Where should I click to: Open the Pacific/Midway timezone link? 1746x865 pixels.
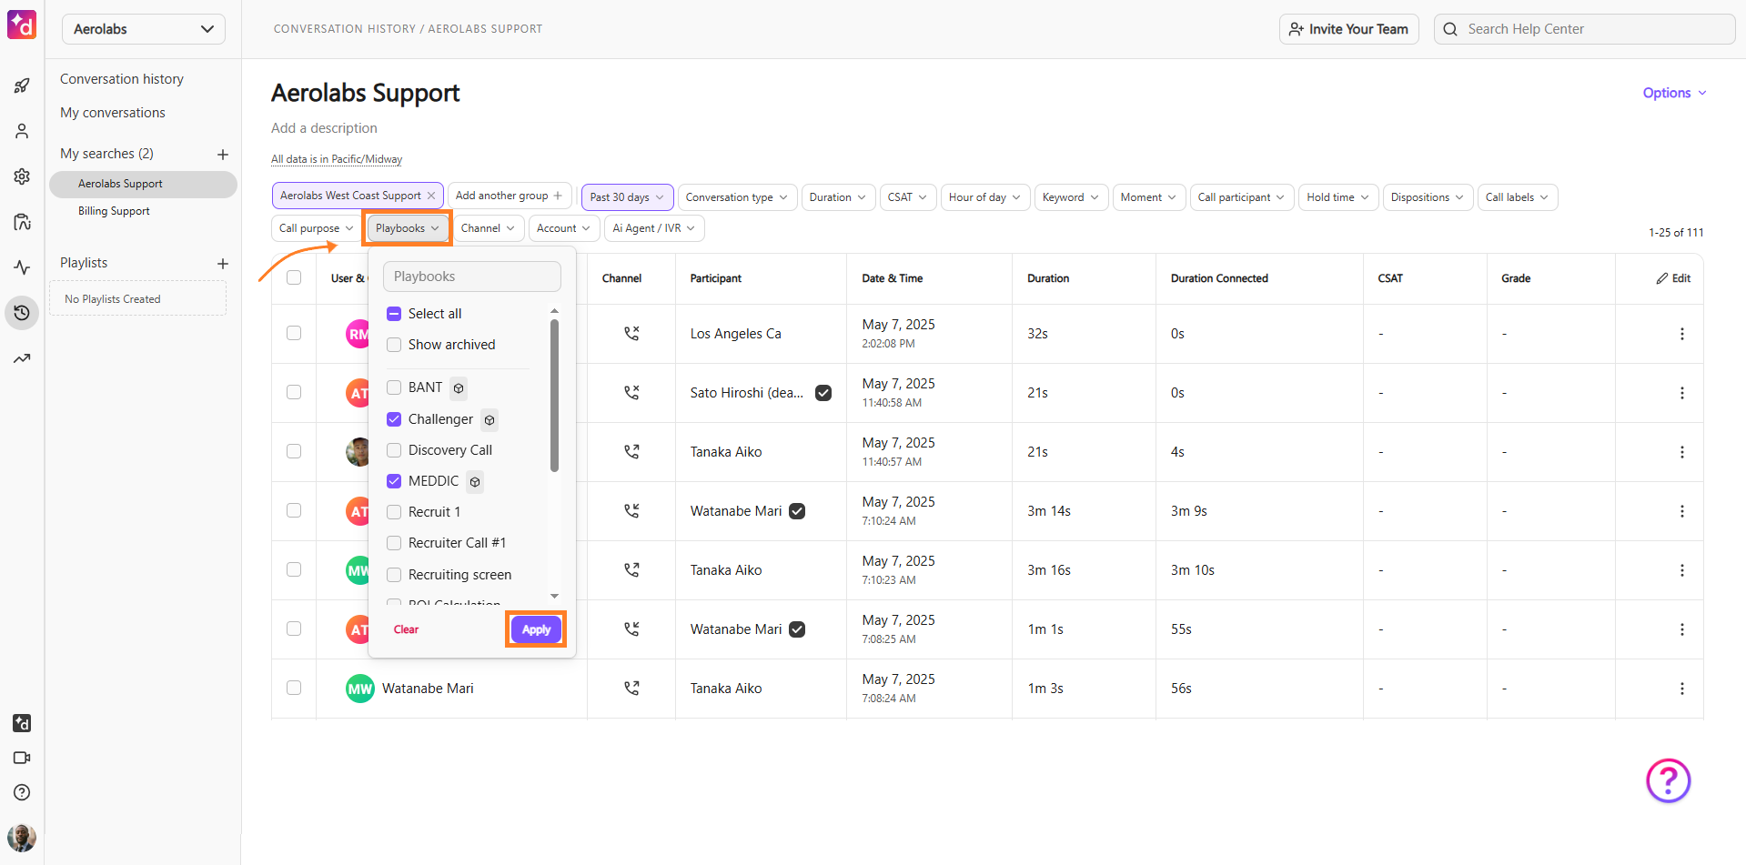pos(337,159)
